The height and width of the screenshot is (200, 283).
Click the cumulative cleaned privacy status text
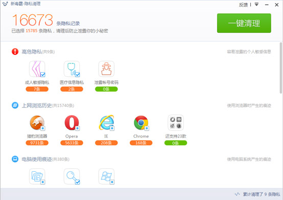pos(262,194)
